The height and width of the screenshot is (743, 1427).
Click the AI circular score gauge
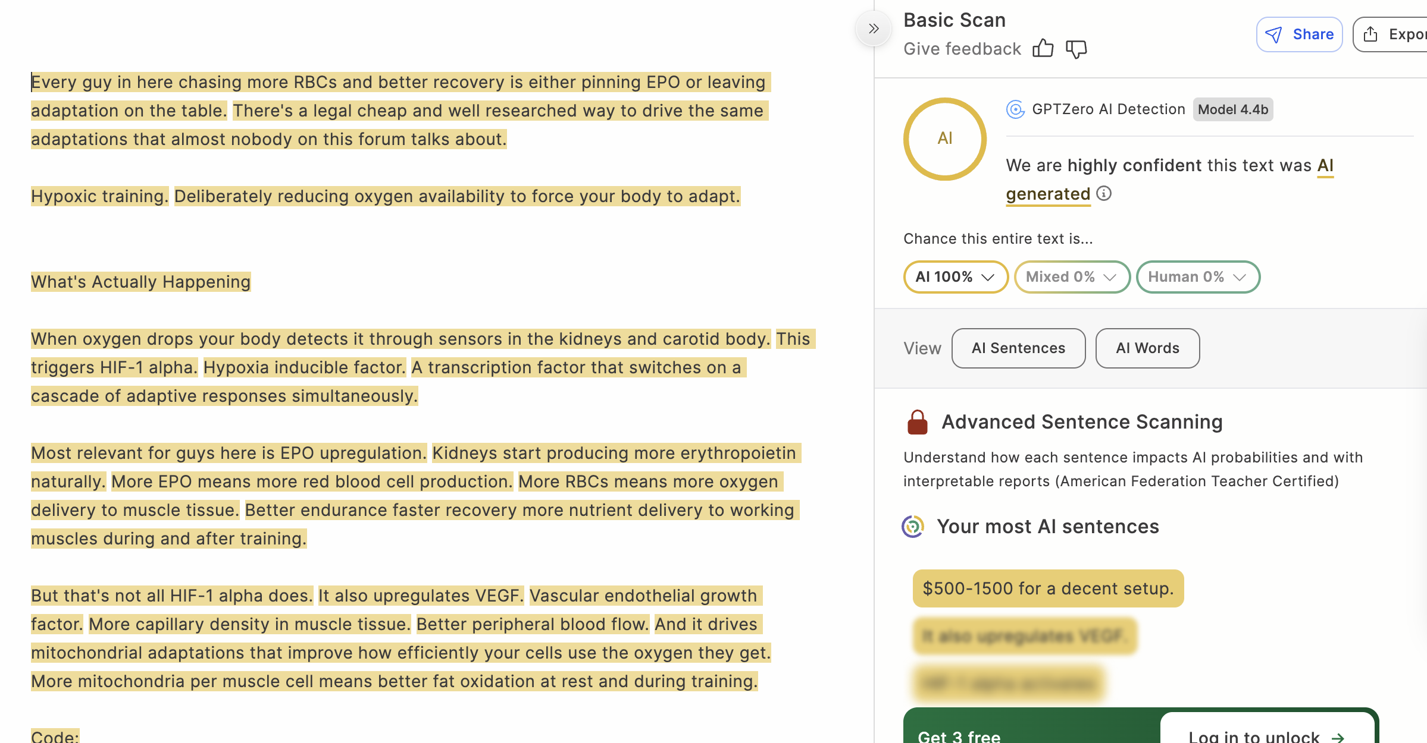point(944,138)
